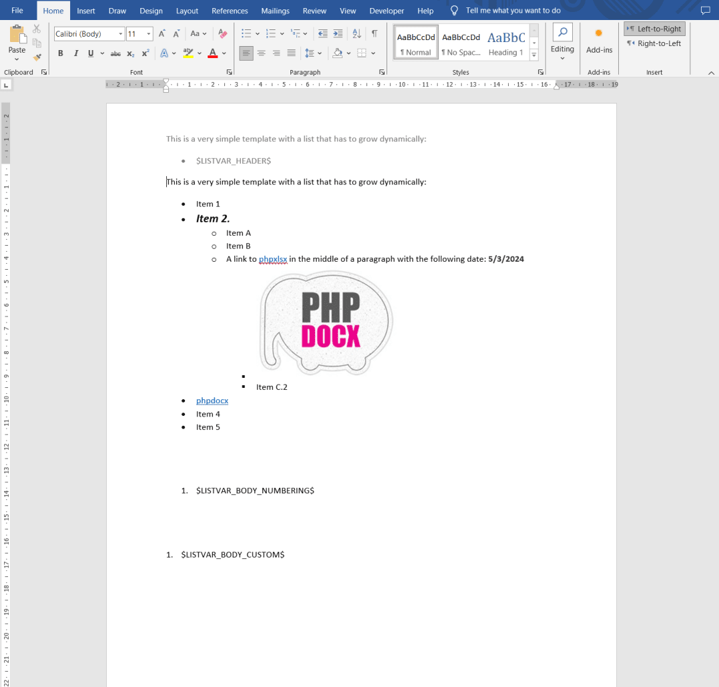Apply the No Spacing style
Viewport: 719px width, 687px height.
pos(461,43)
